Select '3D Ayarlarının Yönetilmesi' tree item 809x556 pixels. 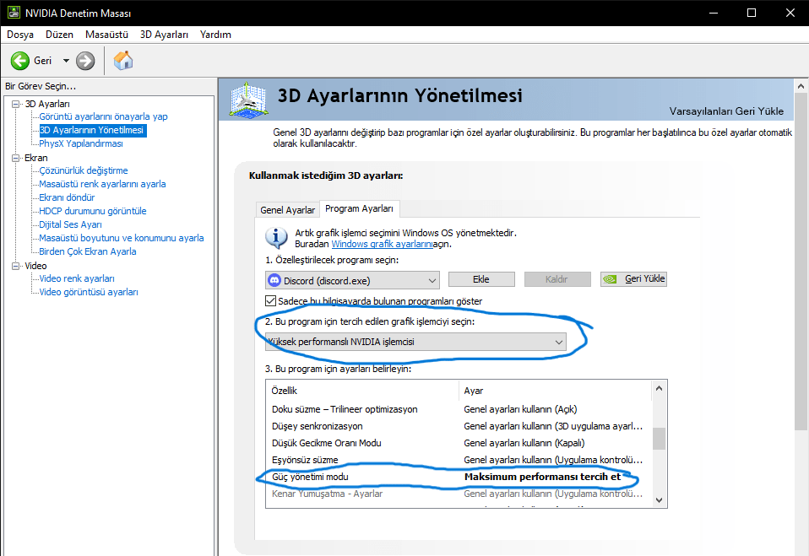[93, 131]
